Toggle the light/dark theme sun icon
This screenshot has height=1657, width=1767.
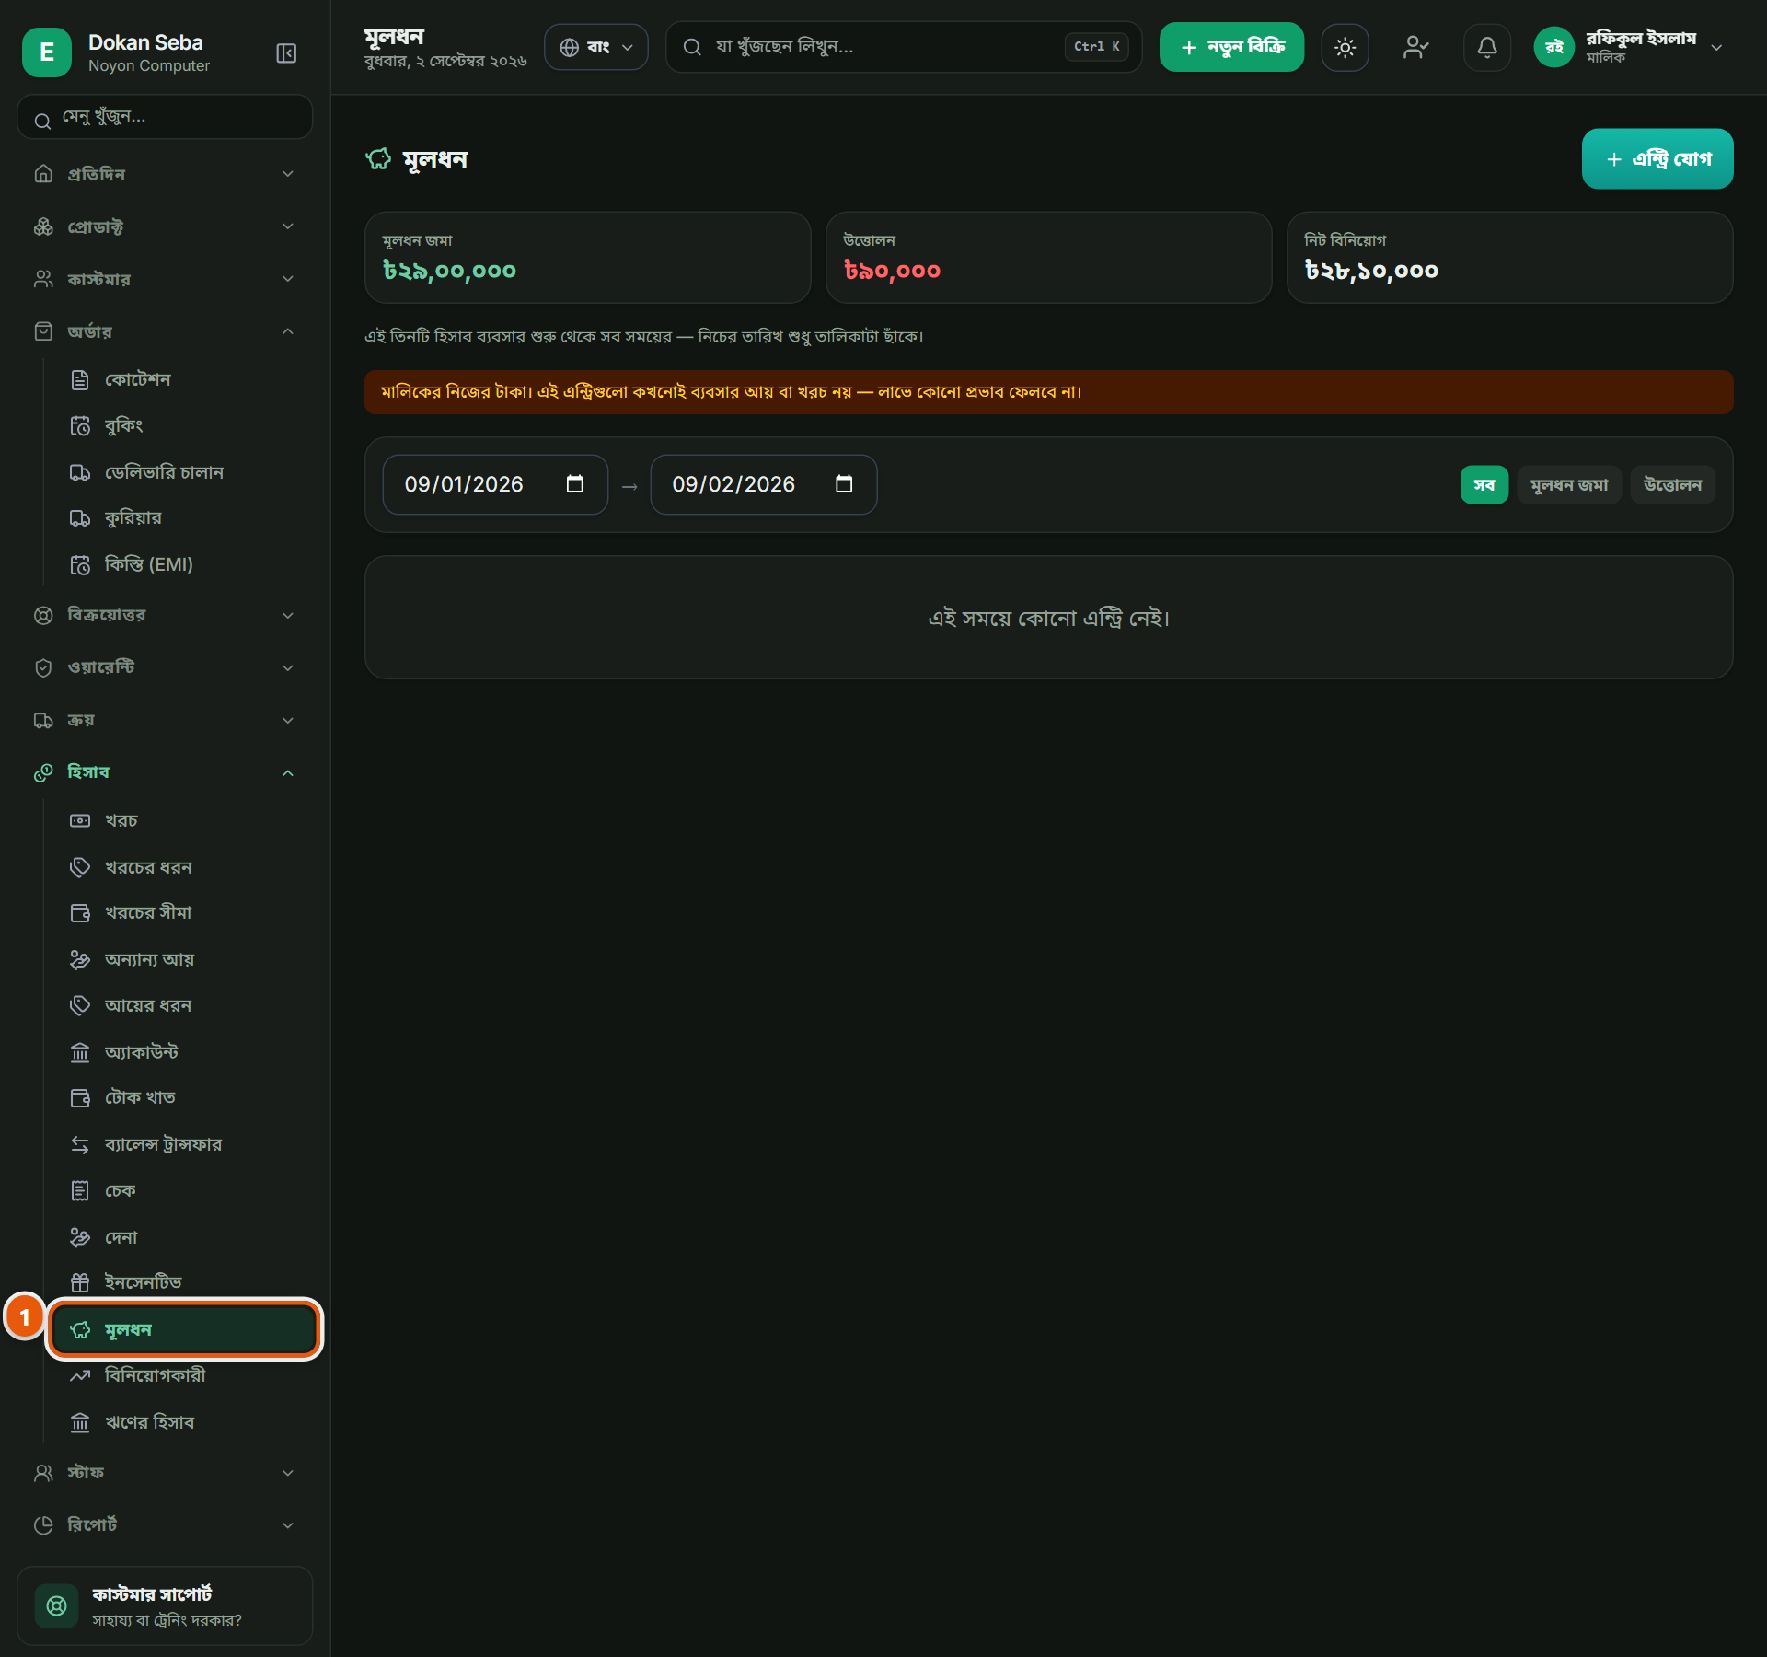1345,47
